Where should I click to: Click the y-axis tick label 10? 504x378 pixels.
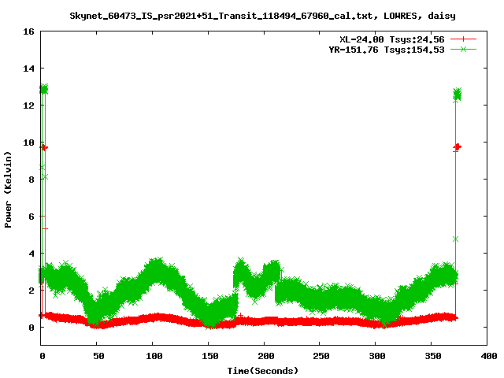pyautogui.click(x=28, y=143)
